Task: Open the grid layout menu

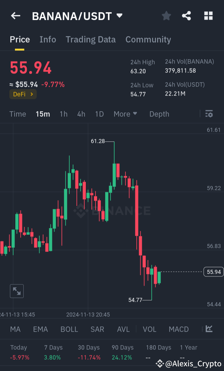Action: coord(208,16)
